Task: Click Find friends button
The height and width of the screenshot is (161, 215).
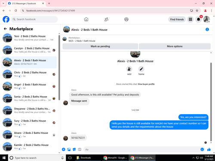Action: (177, 19)
